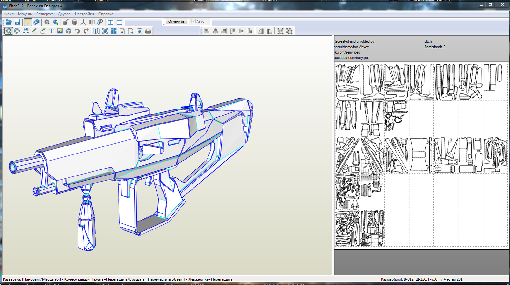510x285 pixels.
Task: Select the edit flaps tool
Action: click(x=43, y=31)
